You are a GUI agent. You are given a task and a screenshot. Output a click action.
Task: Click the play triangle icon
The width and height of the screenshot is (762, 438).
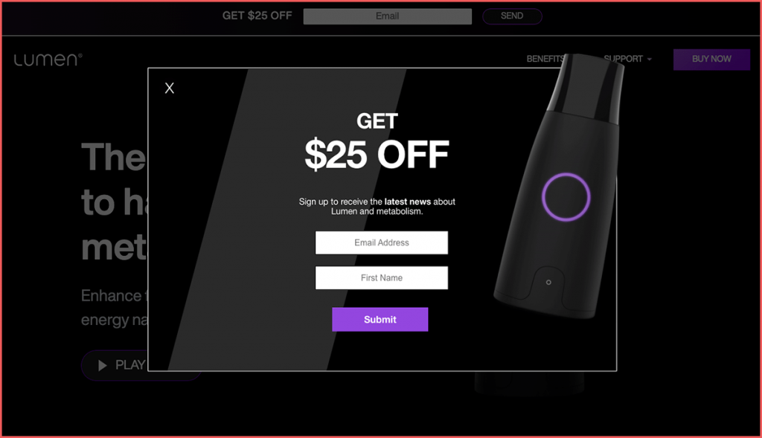tap(102, 365)
